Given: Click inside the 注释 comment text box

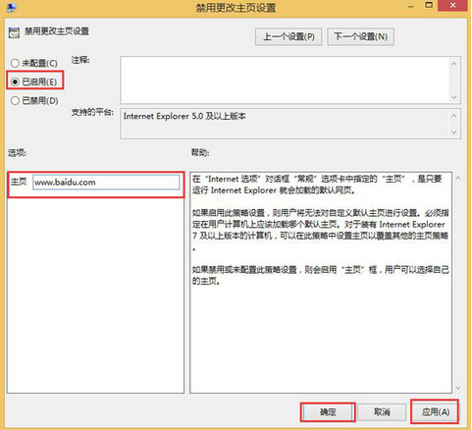Looking at the screenshot, I should (285, 81).
